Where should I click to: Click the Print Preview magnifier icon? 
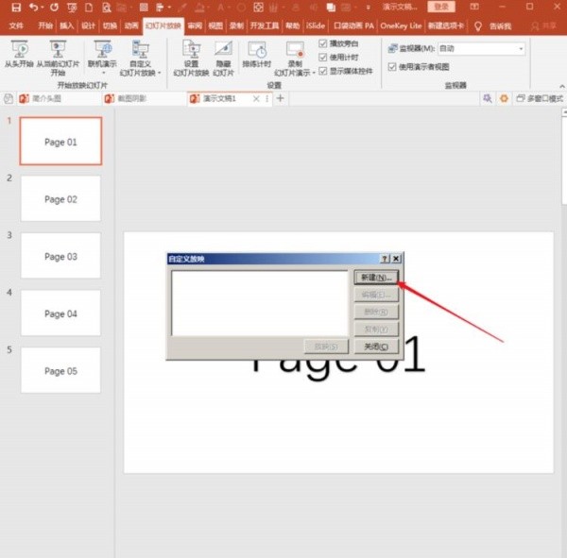106,8
